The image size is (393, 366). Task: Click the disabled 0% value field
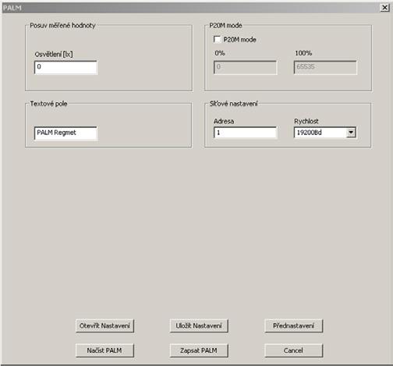tap(245, 67)
